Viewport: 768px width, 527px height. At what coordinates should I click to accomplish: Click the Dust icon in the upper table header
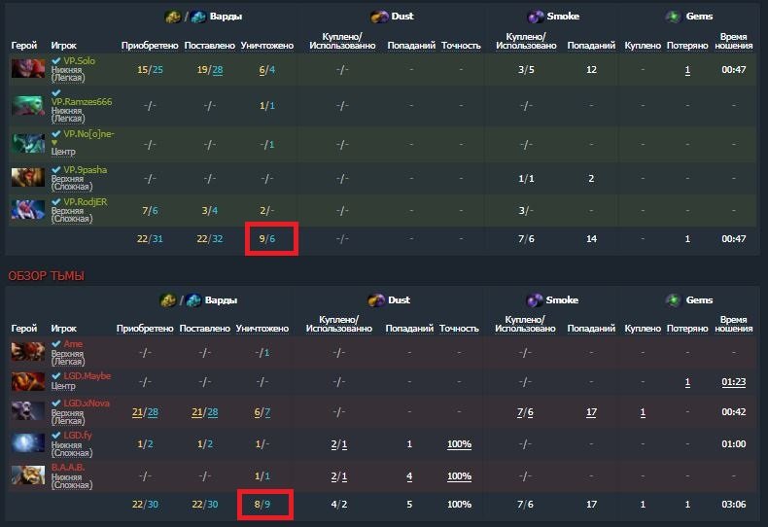coord(379,17)
